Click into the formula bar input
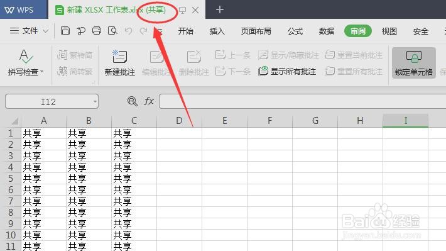 (302, 101)
